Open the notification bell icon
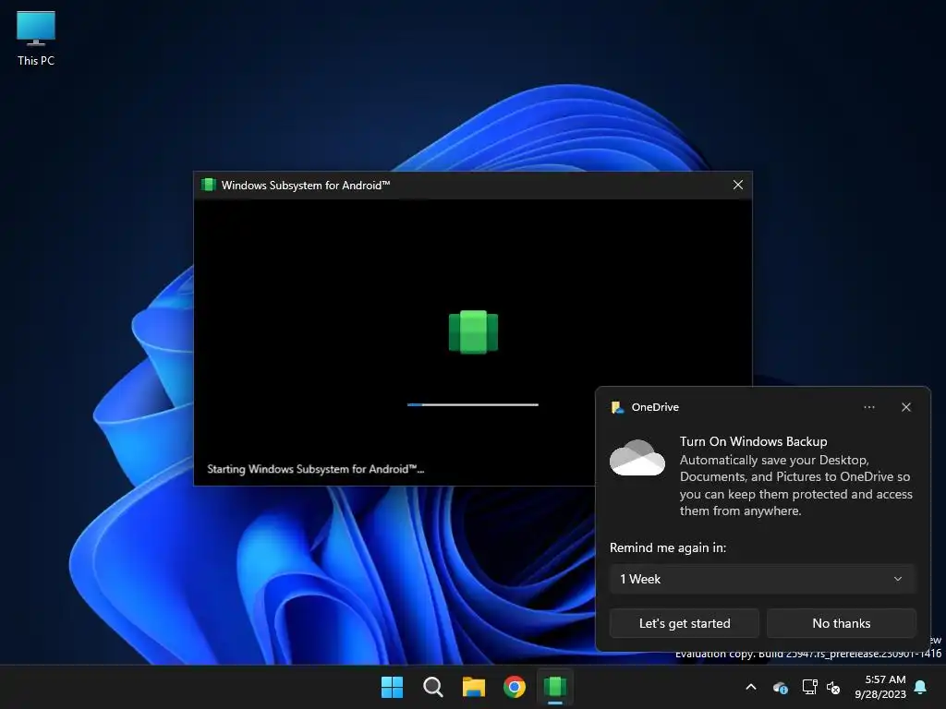 coord(921,687)
